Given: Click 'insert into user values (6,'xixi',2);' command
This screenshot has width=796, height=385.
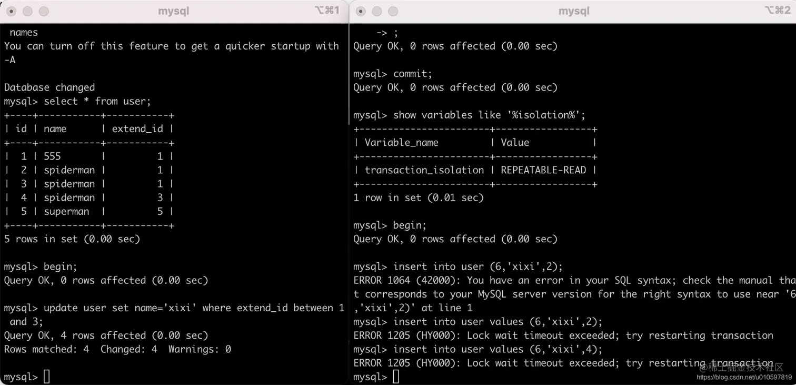Looking at the screenshot, I should (498, 322).
